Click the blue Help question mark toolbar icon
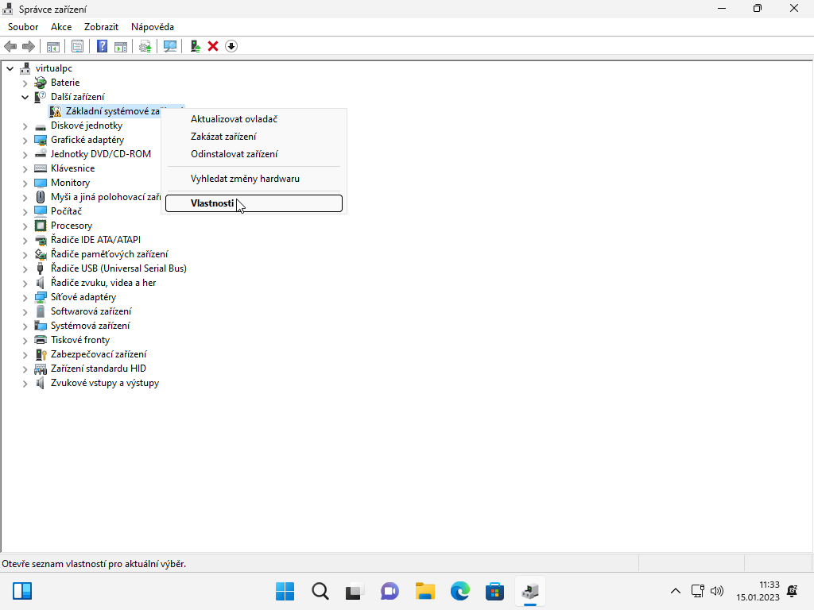This screenshot has width=814, height=610. pyautogui.click(x=102, y=46)
